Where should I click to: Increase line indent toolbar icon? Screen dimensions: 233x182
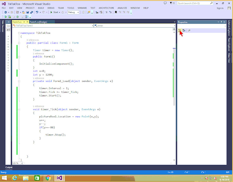click(x=110, y=12)
